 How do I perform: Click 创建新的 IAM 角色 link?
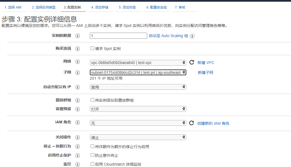coord(213,123)
